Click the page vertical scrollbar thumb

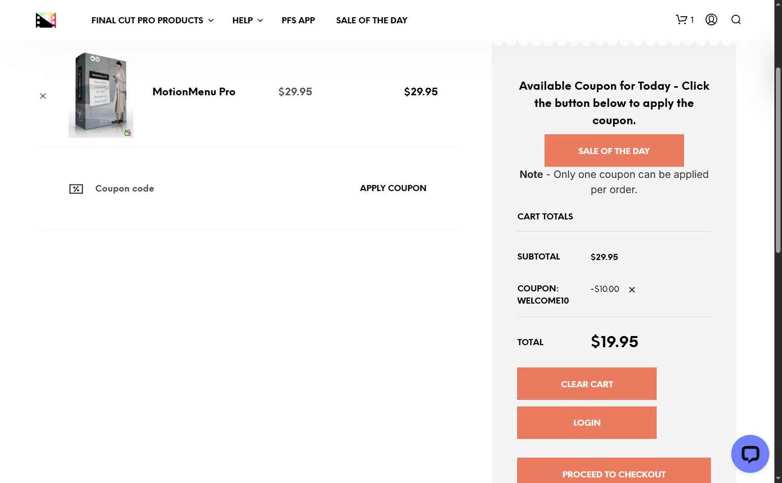[x=778, y=160]
